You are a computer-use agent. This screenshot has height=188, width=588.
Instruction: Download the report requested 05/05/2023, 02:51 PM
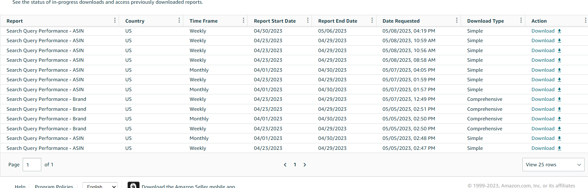click(546, 109)
